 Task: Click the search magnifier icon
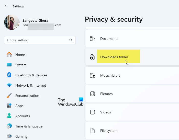(71, 40)
